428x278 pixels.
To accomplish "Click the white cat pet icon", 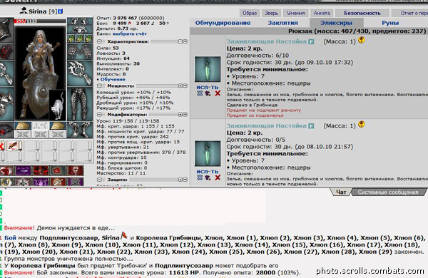I will 58,105.
